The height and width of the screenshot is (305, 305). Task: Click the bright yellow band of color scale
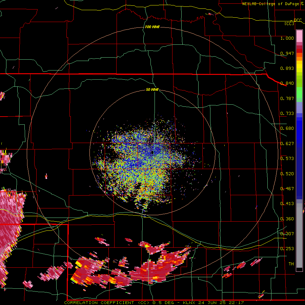[x=299, y=67]
